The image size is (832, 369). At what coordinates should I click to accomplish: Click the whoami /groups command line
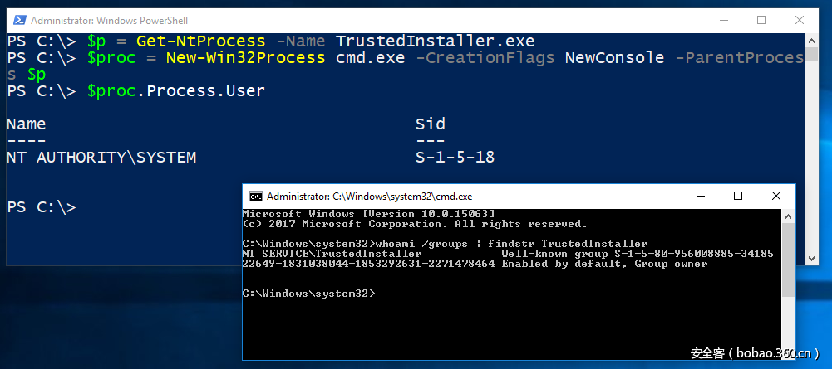point(445,243)
